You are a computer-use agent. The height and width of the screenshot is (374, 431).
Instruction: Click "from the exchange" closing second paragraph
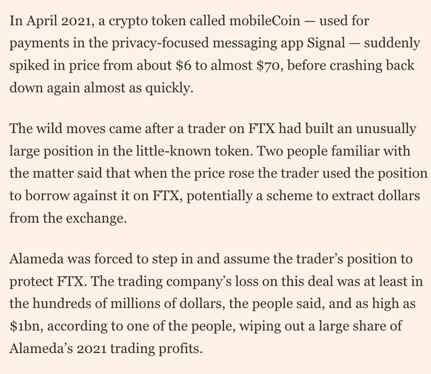(68, 219)
